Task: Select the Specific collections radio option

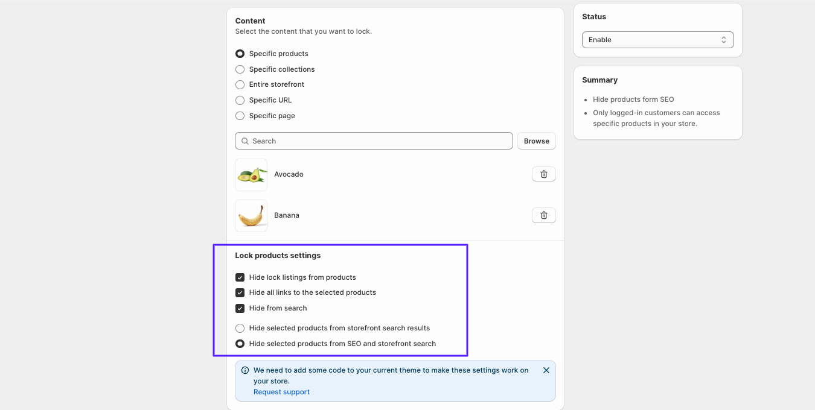Action: [x=240, y=69]
